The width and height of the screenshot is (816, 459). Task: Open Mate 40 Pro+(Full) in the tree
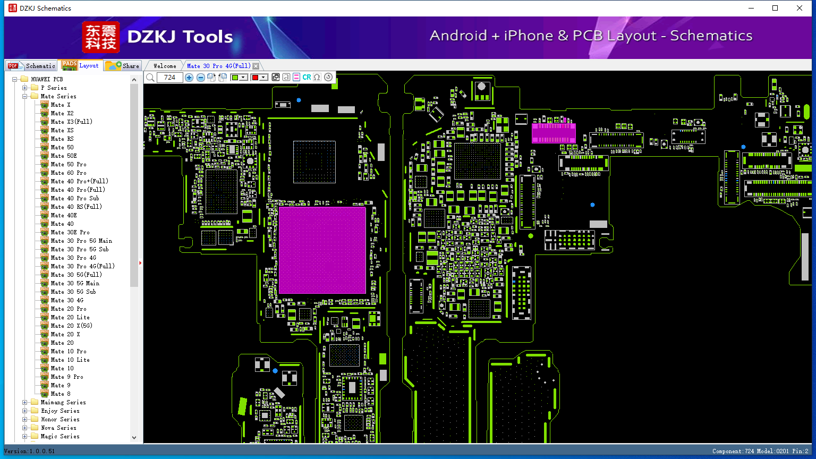click(80, 182)
